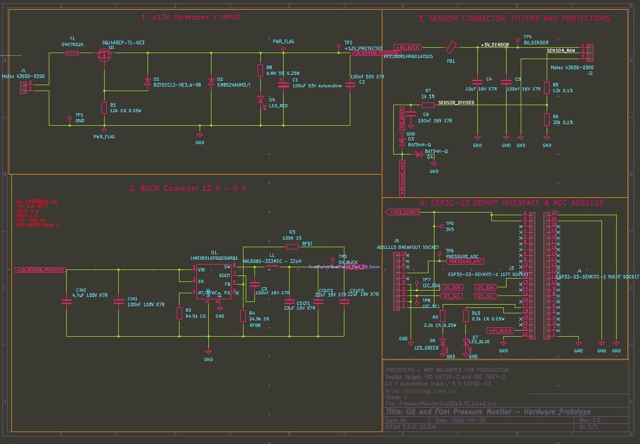Click the D7 LED_BLUE symbol
640x444 pixels.
pos(466,344)
